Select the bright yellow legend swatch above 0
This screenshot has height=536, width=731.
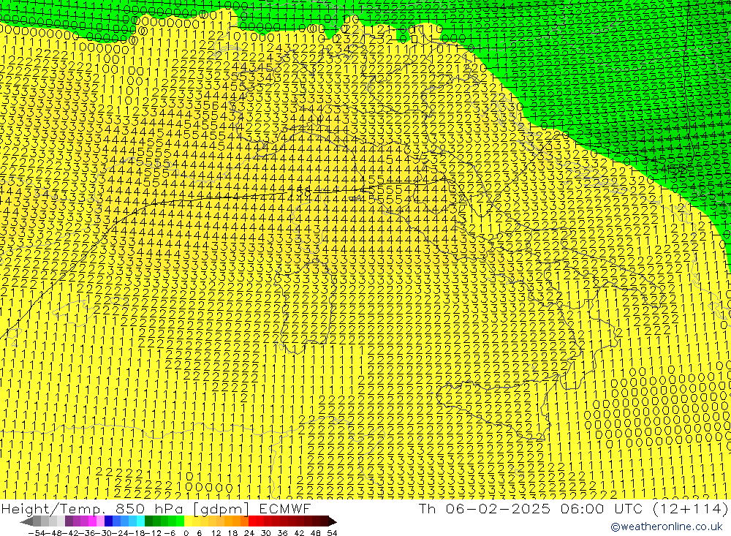click(x=189, y=521)
